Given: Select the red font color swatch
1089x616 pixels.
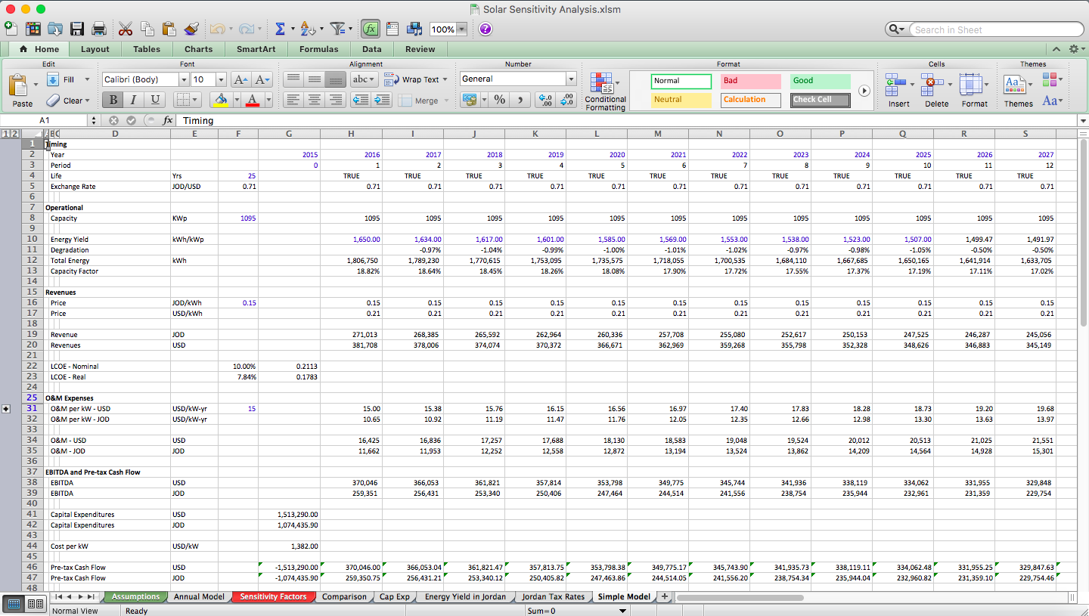Looking at the screenshot, I should (252, 99).
